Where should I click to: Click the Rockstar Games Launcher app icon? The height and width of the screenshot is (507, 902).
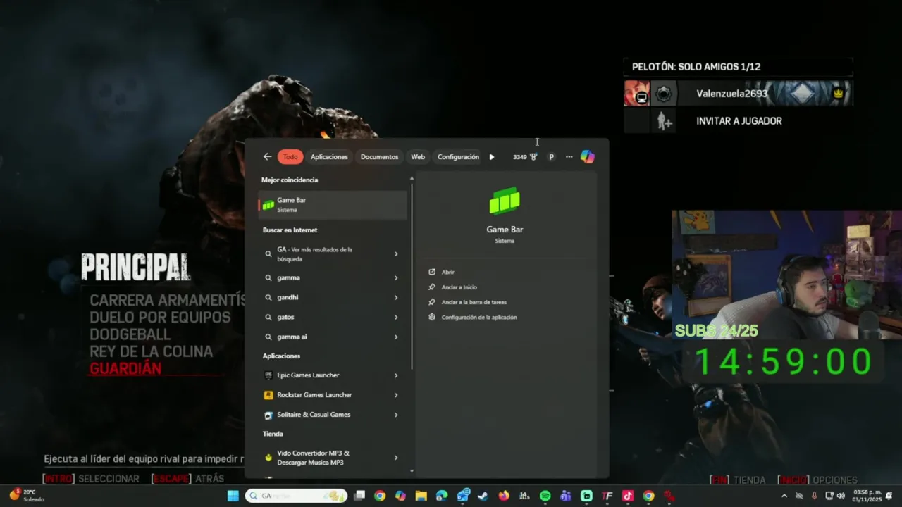pyautogui.click(x=268, y=395)
